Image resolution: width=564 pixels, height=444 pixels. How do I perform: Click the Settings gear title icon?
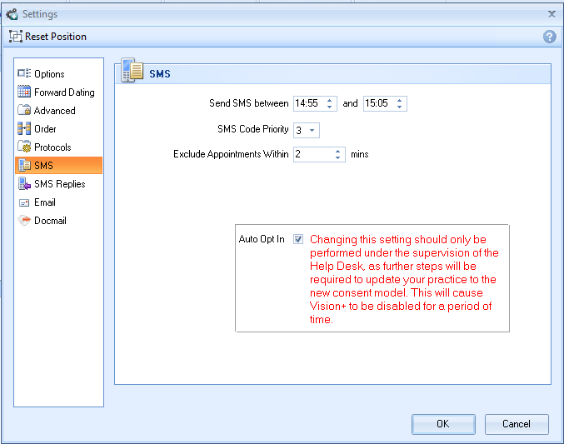point(12,14)
